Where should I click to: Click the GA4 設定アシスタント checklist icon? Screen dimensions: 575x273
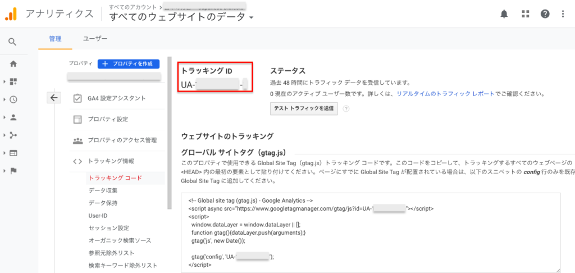pyautogui.click(x=77, y=98)
